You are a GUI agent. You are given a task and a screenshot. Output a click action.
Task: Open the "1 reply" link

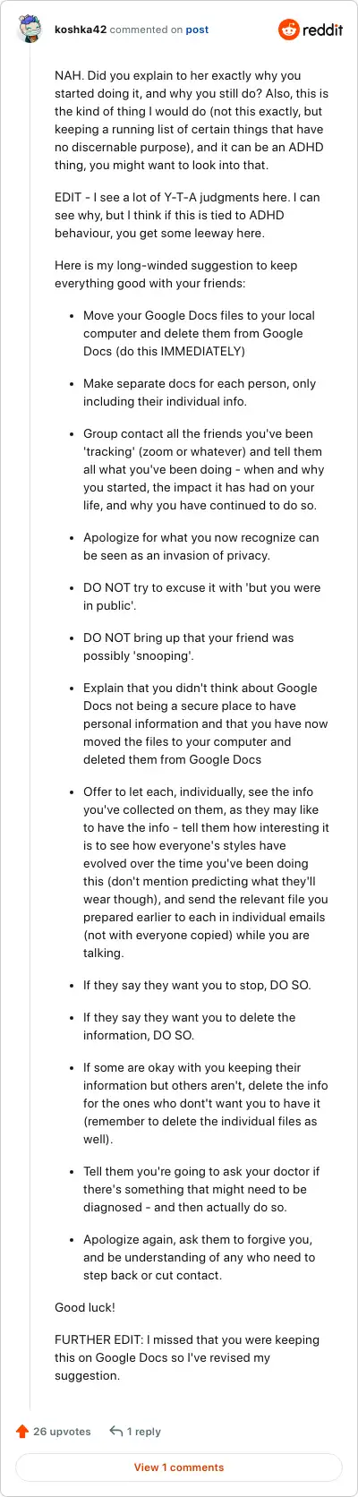[x=144, y=1431]
